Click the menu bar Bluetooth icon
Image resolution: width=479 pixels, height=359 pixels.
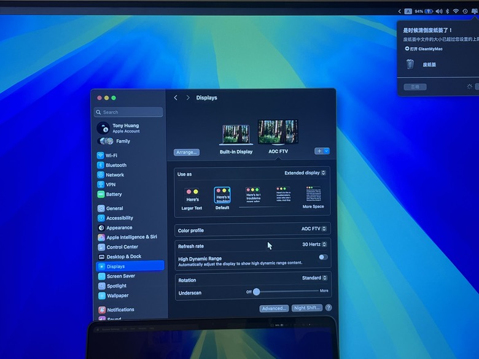pyautogui.click(x=448, y=11)
